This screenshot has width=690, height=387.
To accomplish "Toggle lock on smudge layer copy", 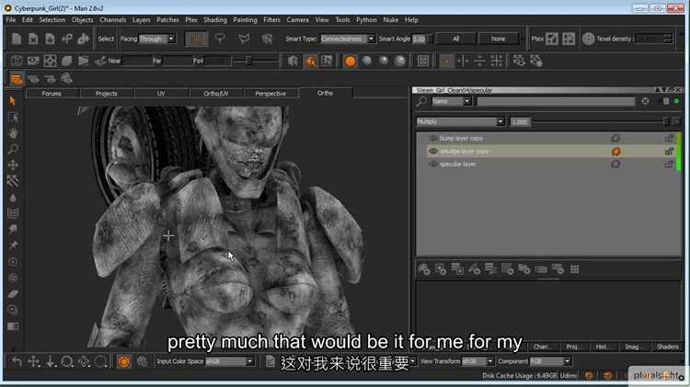I will (x=669, y=151).
